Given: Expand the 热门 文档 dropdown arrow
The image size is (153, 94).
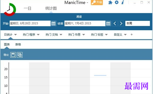Looking at the screenshot, I should coord(61,35).
